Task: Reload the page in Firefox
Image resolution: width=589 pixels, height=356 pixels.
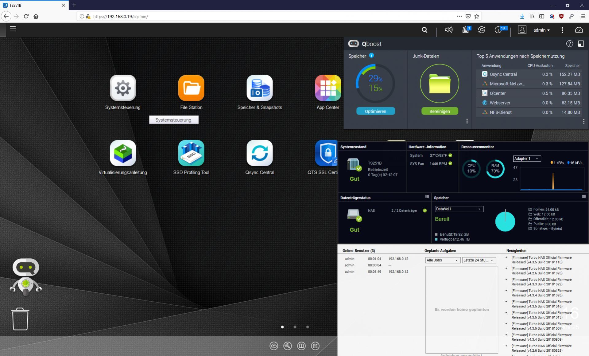Action: [26, 16]
